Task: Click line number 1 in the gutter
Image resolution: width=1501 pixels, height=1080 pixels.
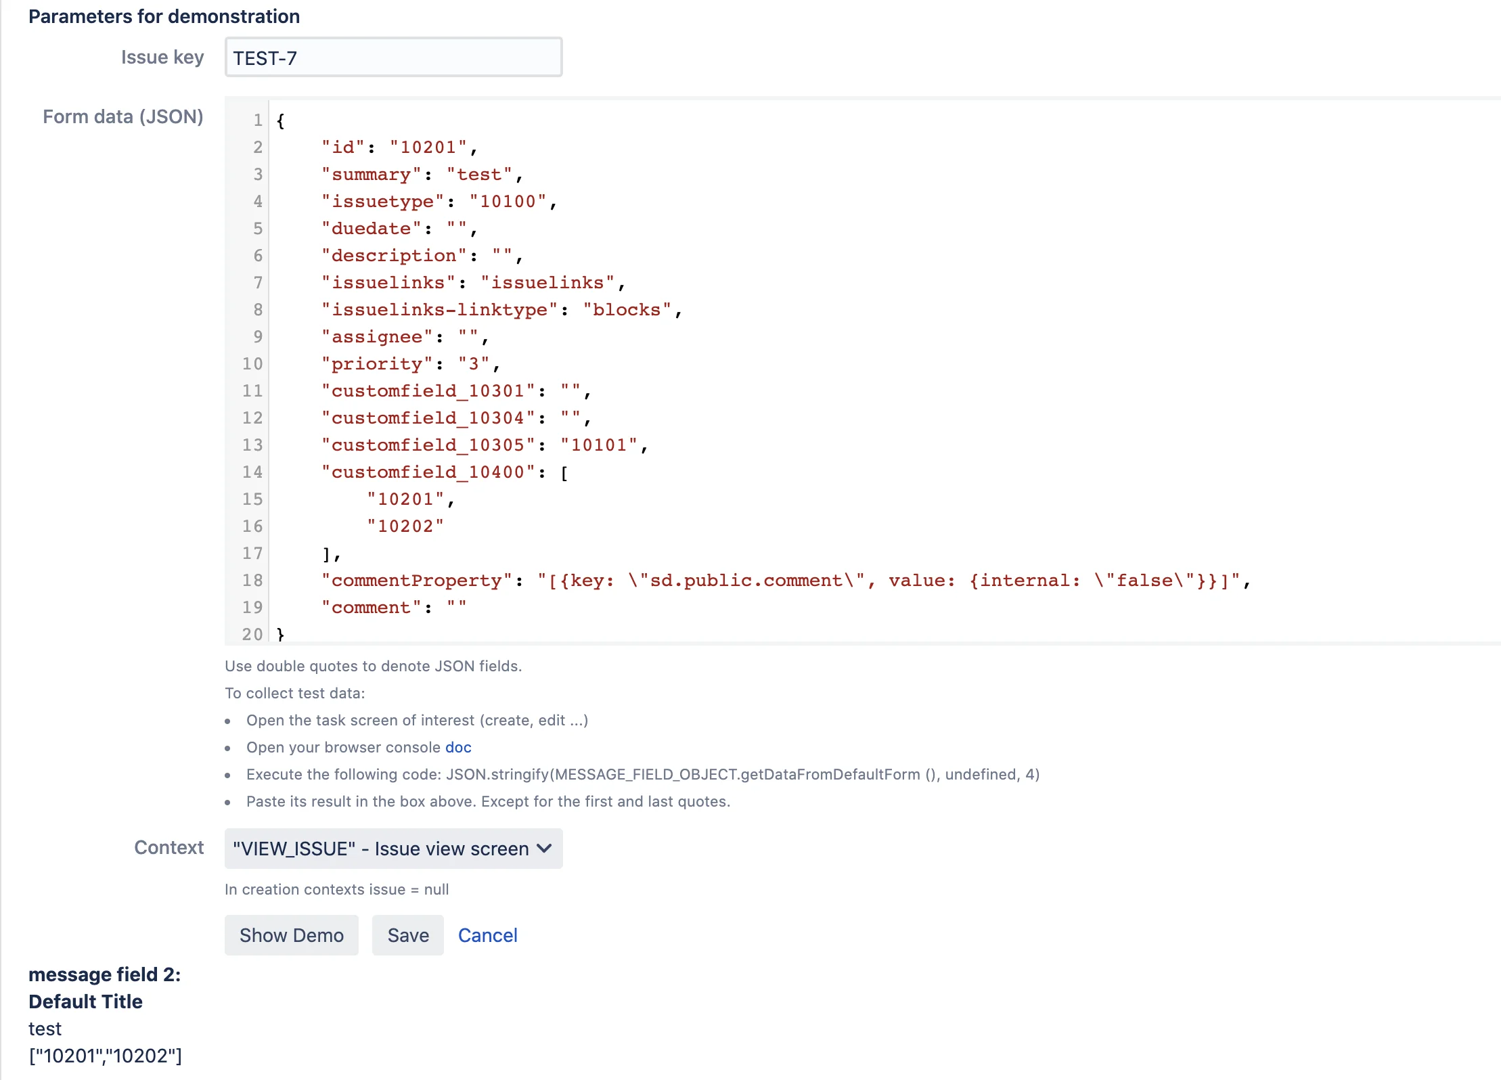Action: tap(258, 120)
